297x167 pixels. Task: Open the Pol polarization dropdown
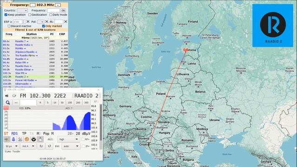point(40,22)
